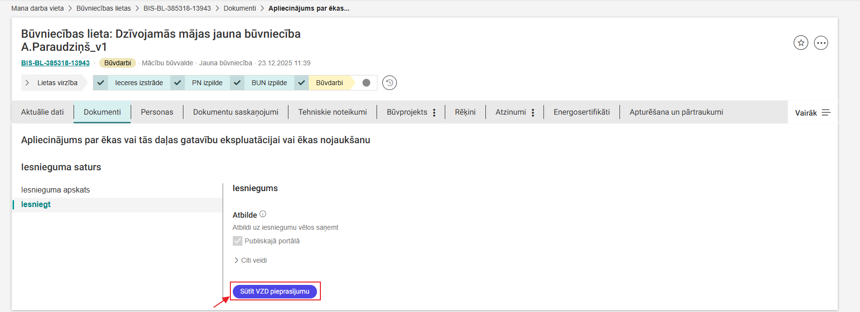Select the Atzinumi tab
The height and width of the screenshot is (312, 860).
tap(511, 112)
